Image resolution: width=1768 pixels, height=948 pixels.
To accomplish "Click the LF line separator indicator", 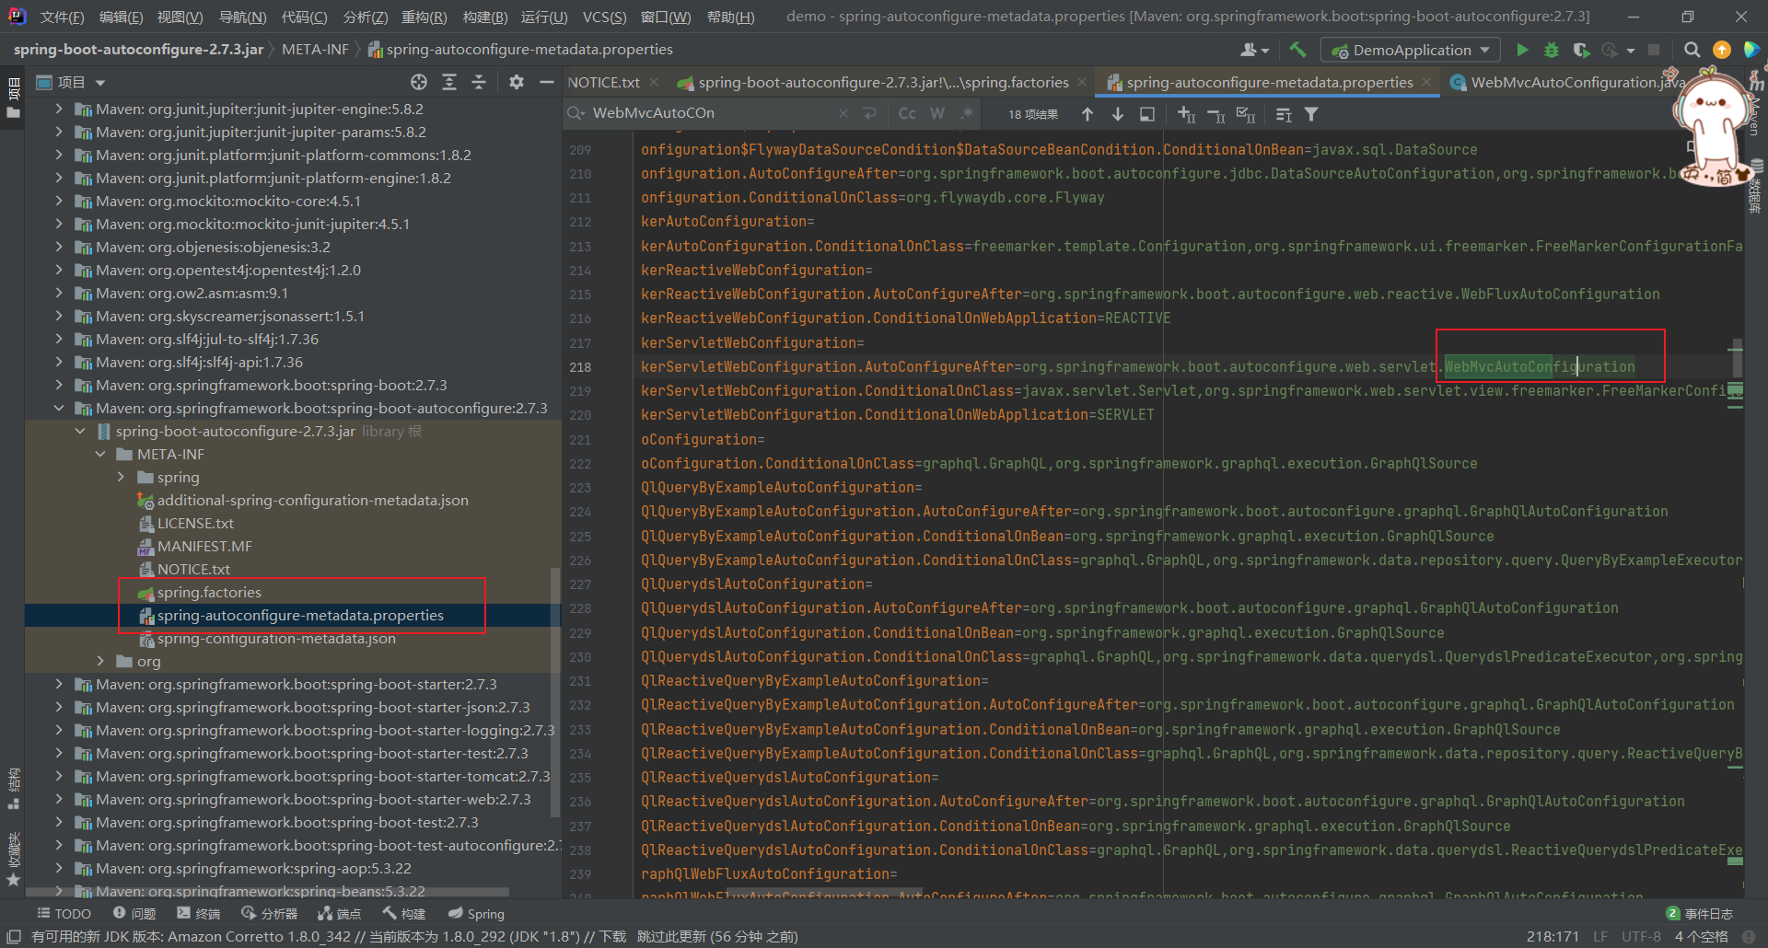I will click(1600, 936).
